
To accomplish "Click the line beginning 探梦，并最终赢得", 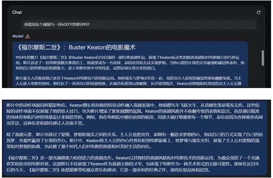I will (133, 140).
